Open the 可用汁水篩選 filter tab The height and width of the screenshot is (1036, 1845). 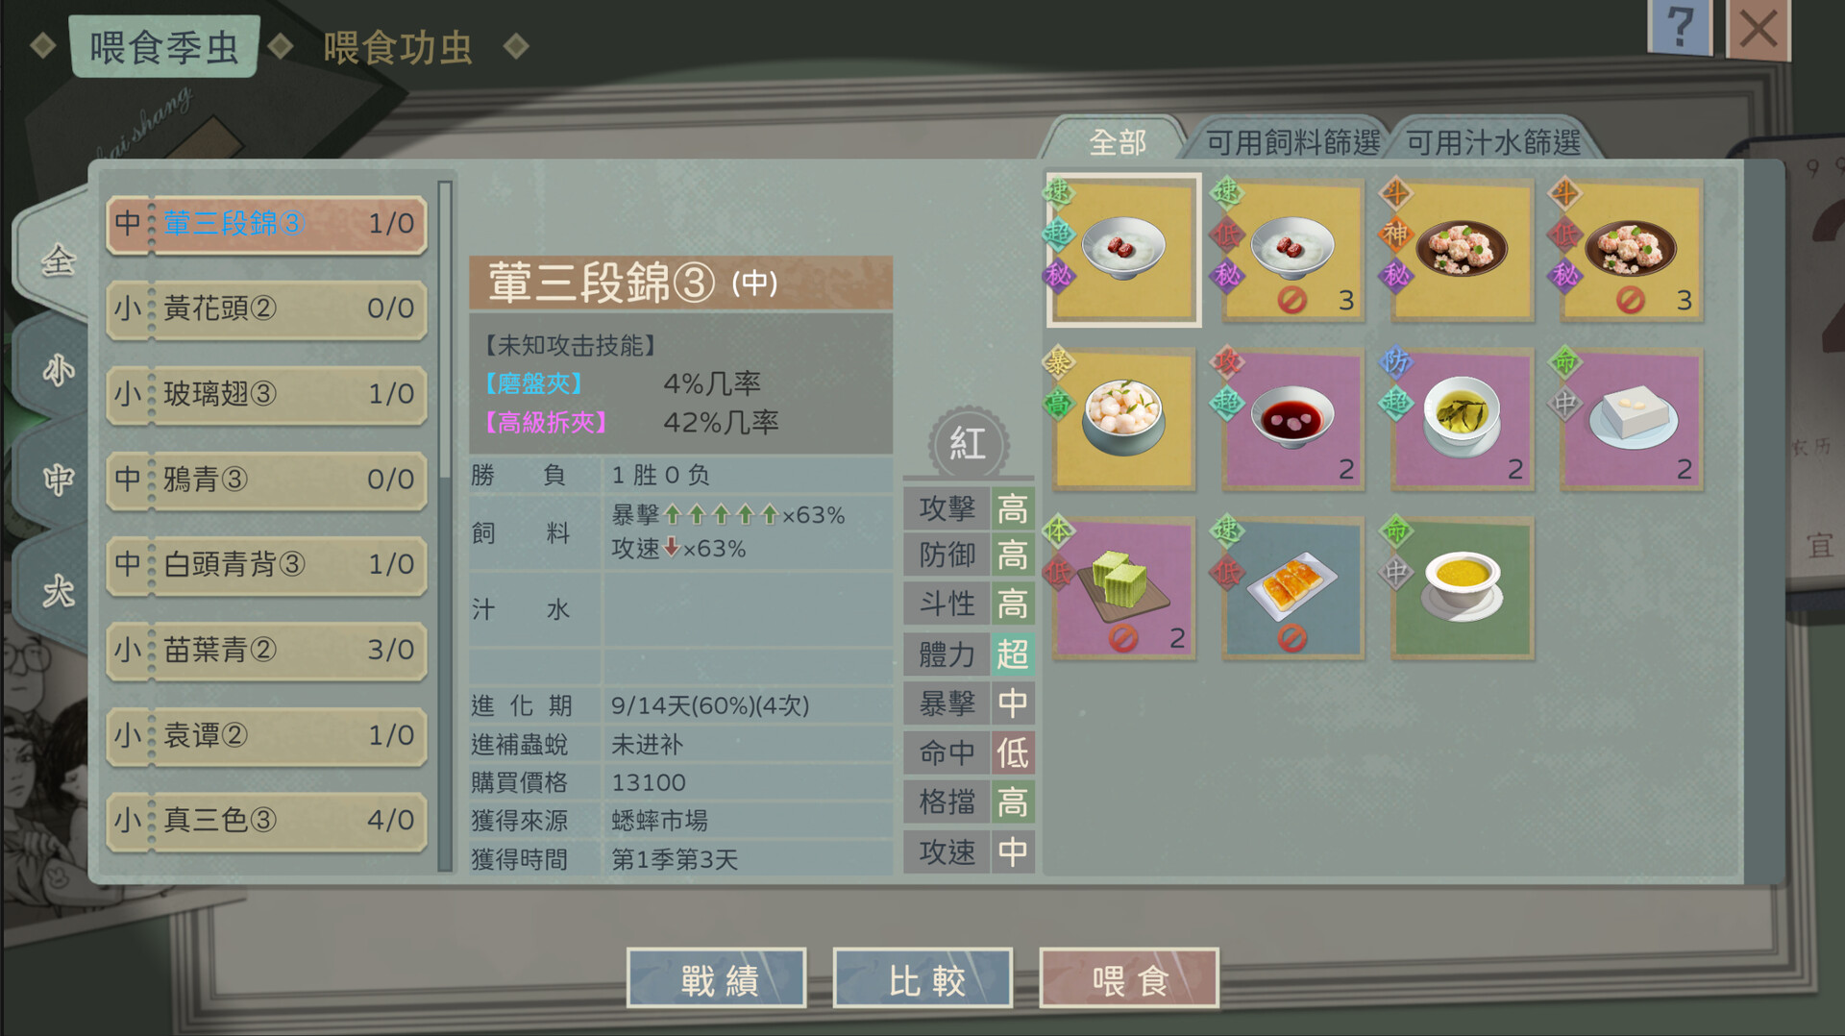click(x=1493, y=142)
